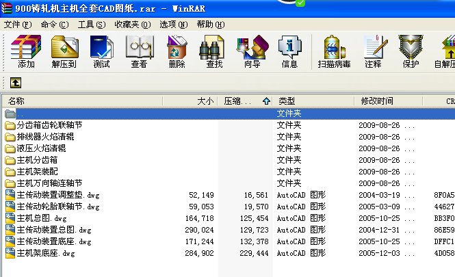The image size is (455, 277).
Task: Click size value 171,244
Action: [199, 241]
